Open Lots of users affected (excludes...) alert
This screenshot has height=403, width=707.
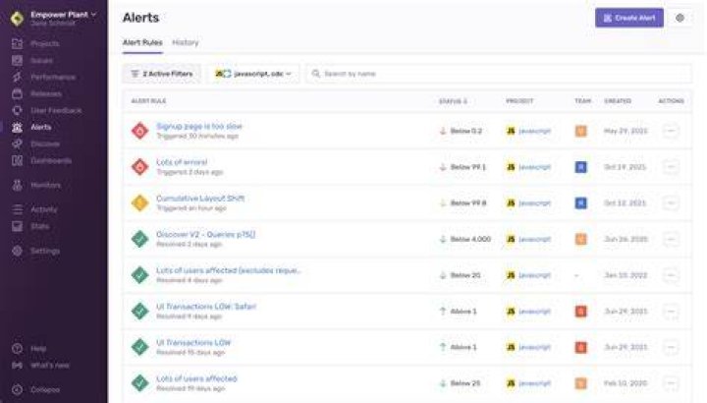[228, 270]
